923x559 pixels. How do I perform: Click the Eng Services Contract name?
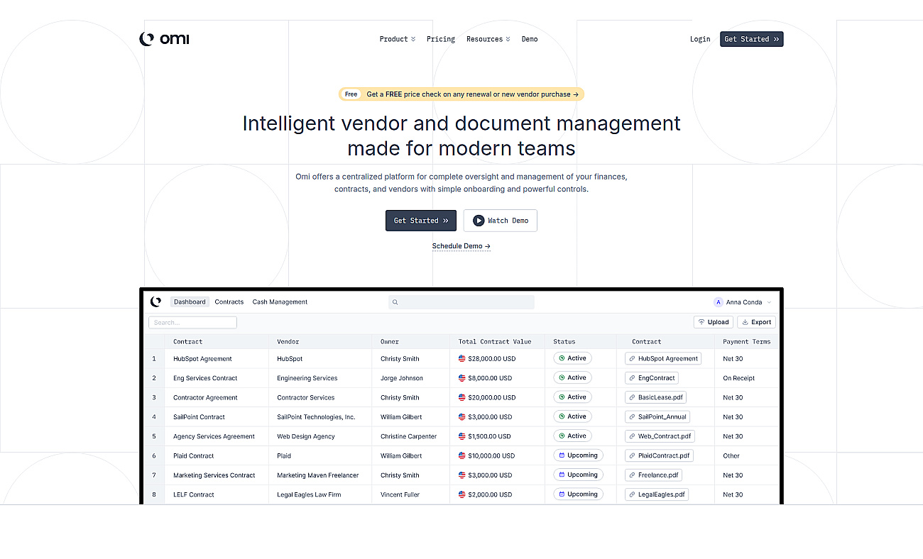pos(205,378)
